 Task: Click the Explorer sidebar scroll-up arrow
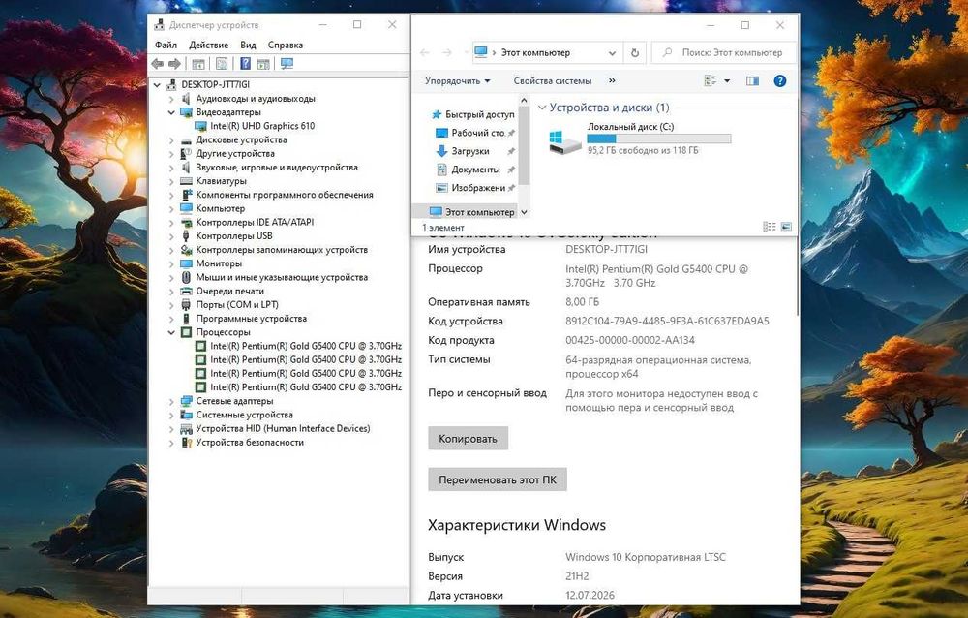524,100
